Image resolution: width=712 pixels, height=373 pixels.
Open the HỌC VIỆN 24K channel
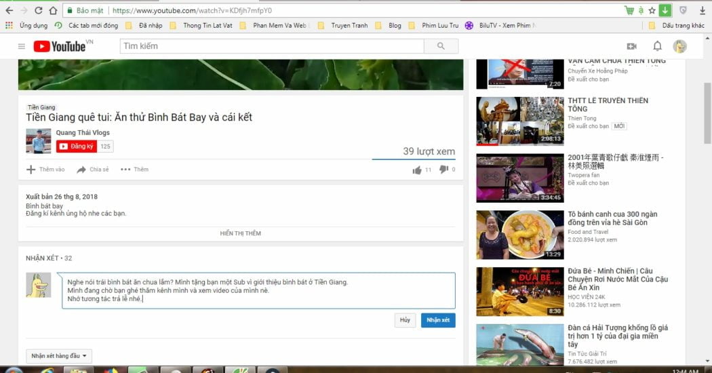coord(587,297)
